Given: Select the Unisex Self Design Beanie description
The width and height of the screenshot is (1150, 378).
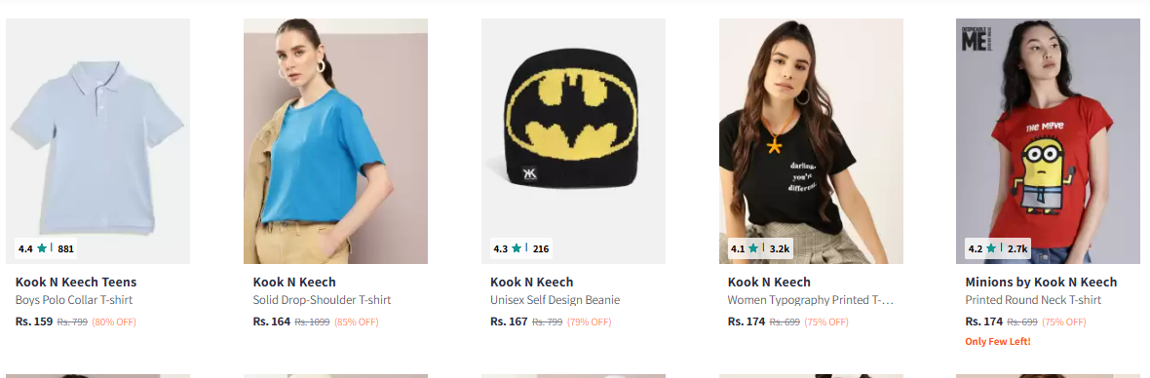Looking at the screenshot, I should tap(556, 300).
